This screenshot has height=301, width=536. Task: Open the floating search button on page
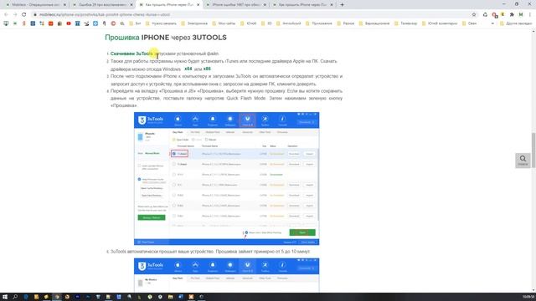click(x=523, y=160)
